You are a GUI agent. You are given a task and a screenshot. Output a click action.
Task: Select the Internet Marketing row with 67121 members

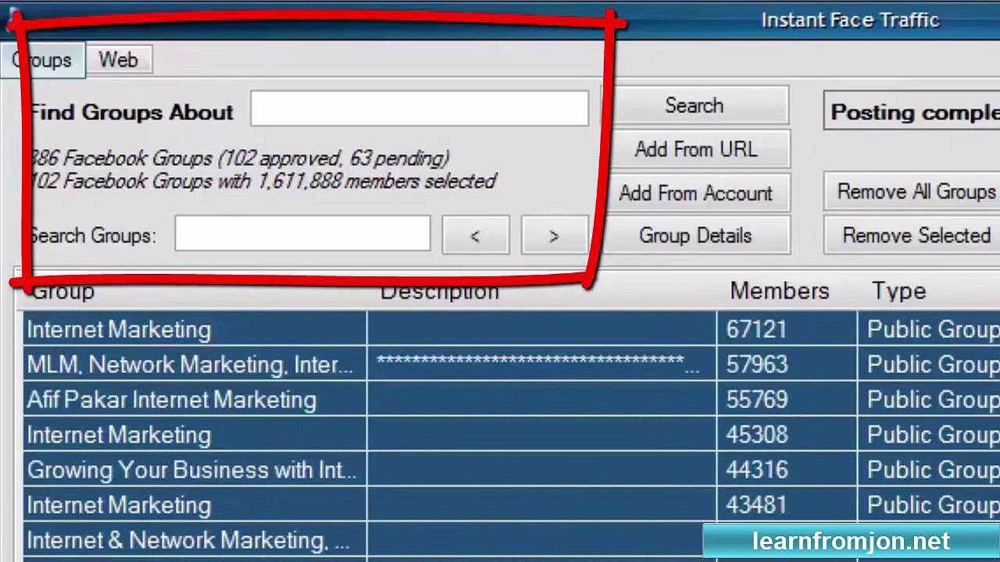tap(511, 329)
